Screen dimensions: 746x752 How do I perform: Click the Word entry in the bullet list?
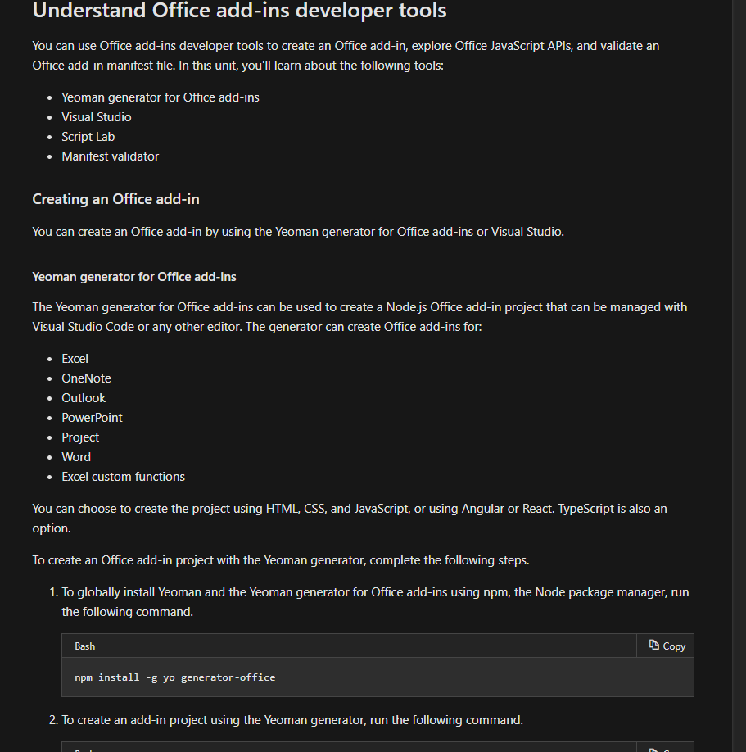tap(76, 456)
